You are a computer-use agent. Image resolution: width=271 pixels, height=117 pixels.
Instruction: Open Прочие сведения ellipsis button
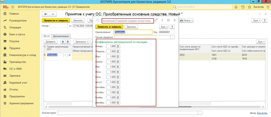(x=173, y=37)
